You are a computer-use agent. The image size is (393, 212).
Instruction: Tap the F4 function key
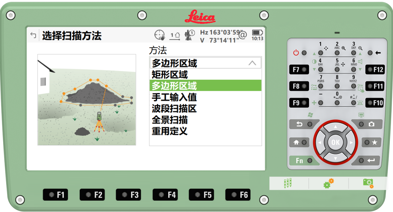click(x=165, y=195)
